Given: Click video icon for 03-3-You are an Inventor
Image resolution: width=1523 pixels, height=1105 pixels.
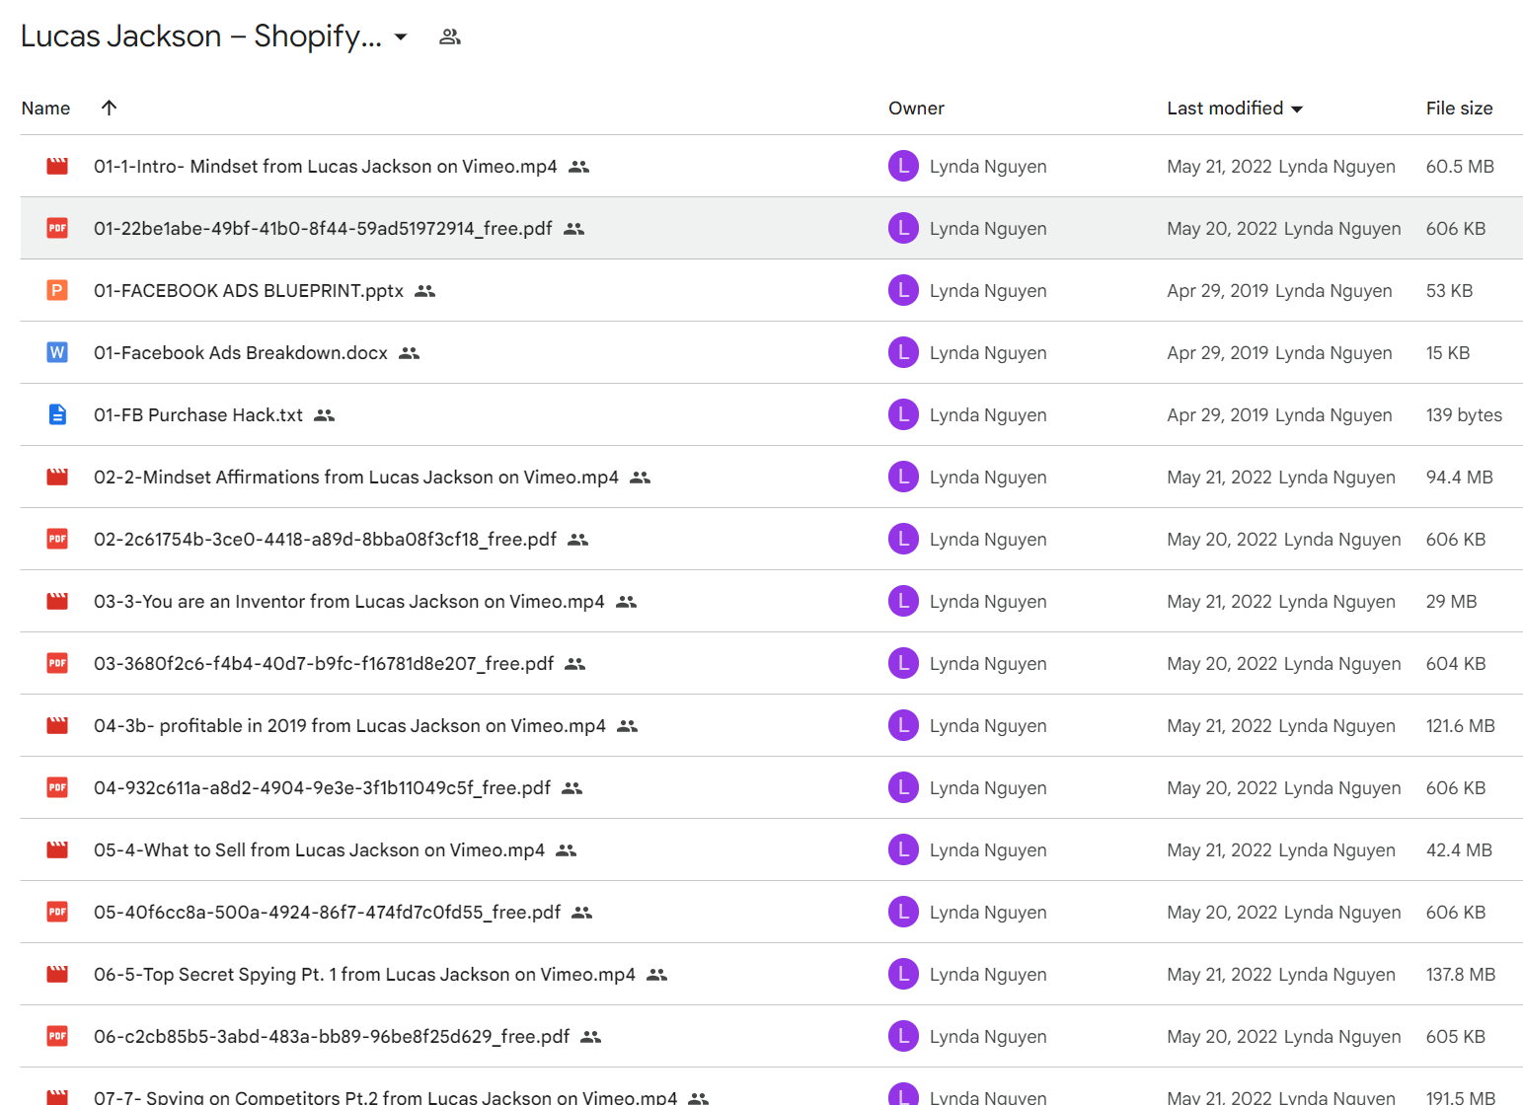Looking at the screenshot, I should [x=57, y=601].
